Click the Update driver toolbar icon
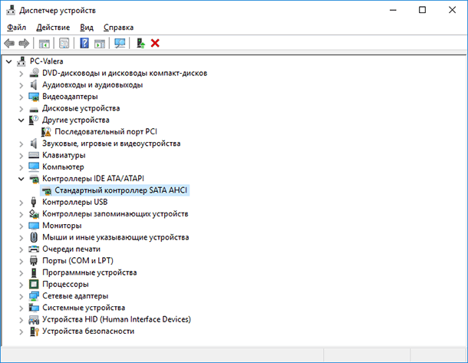Viewport: 468px width, 363px height. [x=140, y=43]
